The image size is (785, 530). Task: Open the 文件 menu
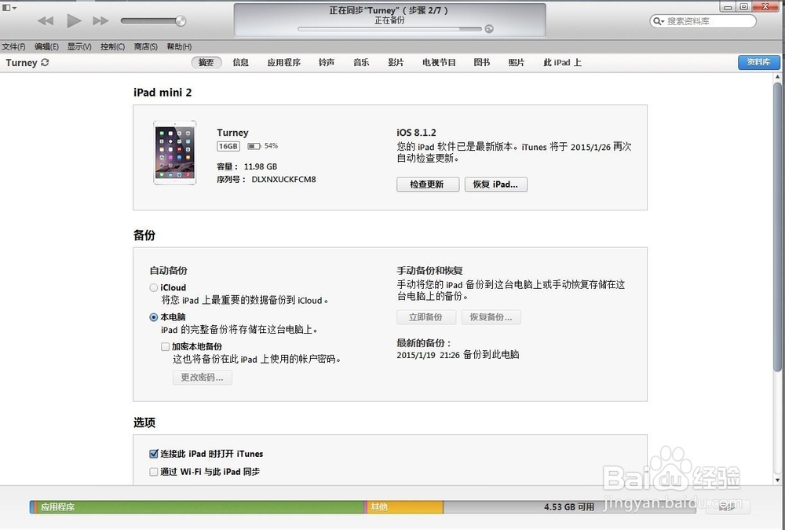pyautogui.click(x=13, y=46)
